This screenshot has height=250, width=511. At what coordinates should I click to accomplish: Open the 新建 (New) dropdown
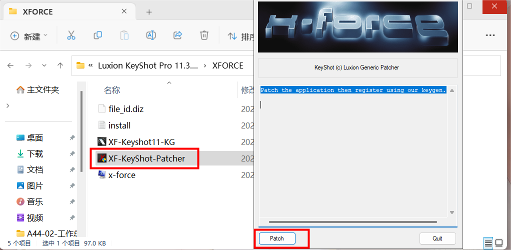coord(29,36)
